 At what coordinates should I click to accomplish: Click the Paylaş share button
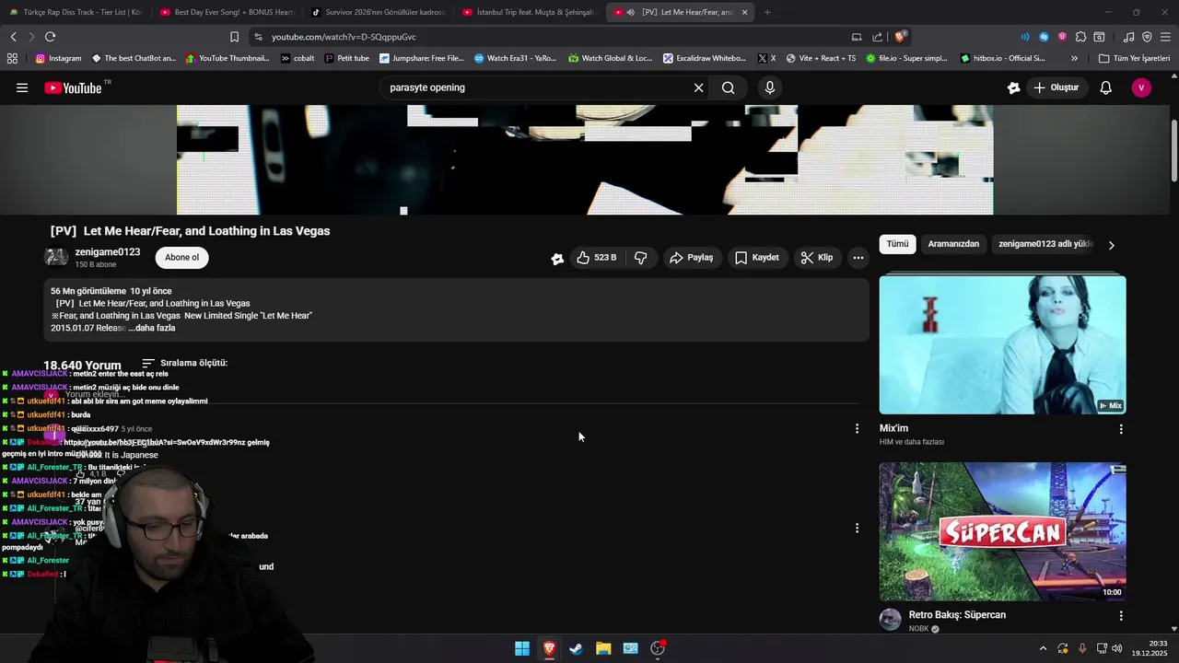[x=692, y=258]
